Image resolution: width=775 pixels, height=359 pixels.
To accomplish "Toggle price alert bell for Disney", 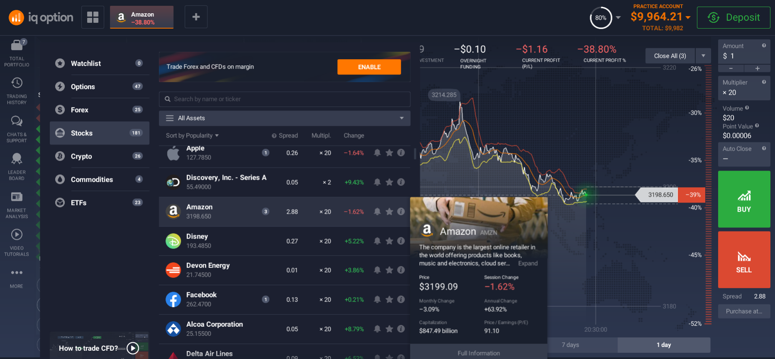I will pos(377,241).
